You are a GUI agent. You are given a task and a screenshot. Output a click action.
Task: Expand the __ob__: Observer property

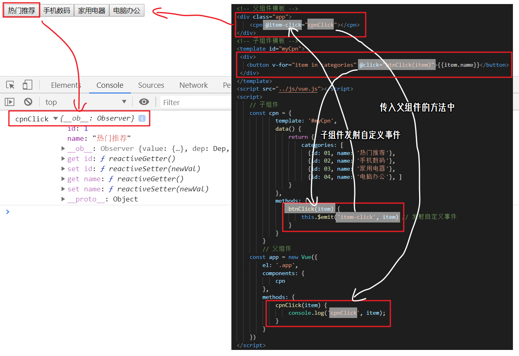63,148
